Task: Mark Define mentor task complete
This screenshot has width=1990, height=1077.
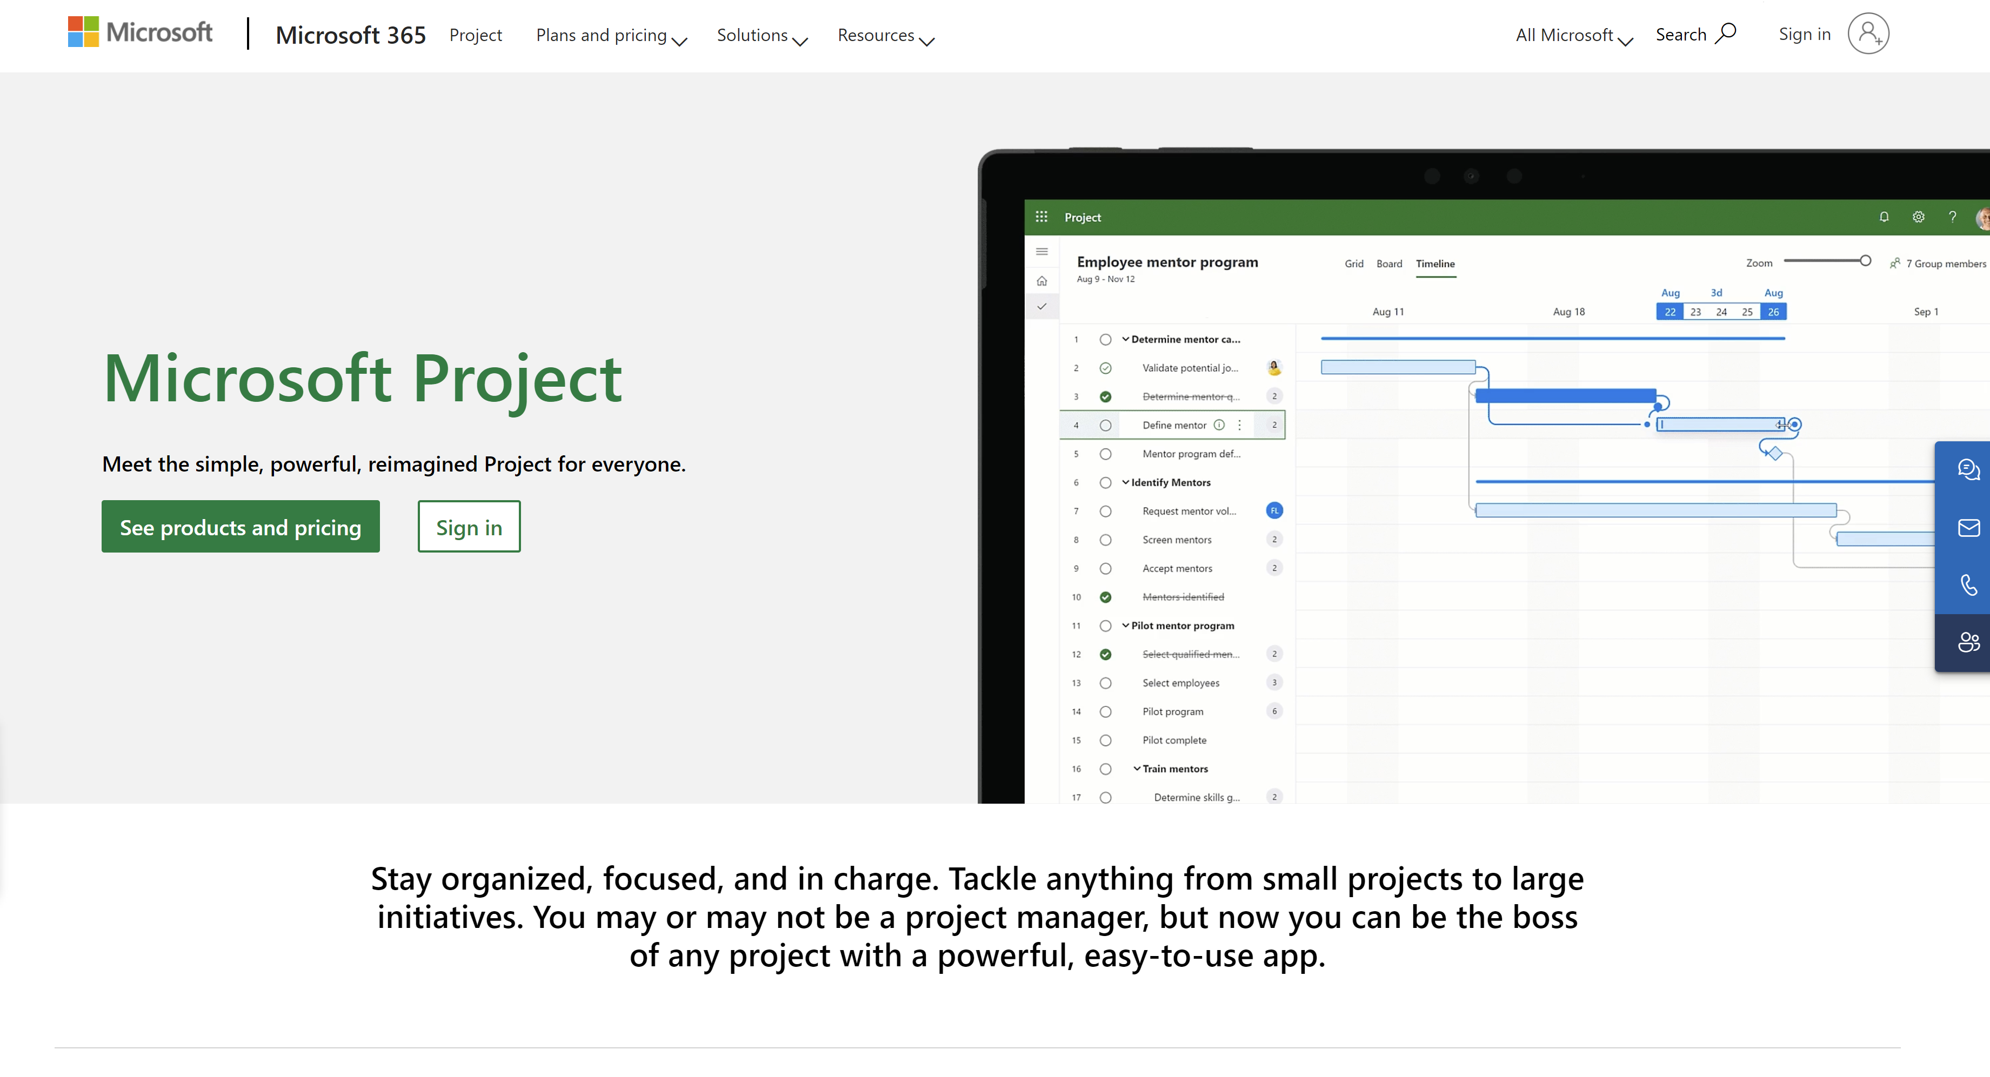Action: click(x=1105, y=426)
